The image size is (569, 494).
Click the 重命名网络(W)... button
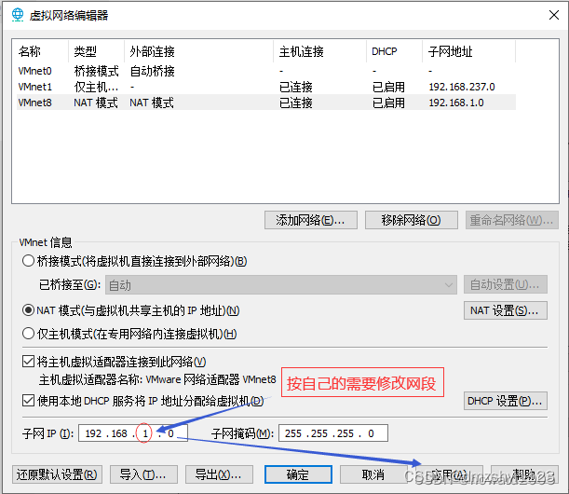tap(511, 220)
